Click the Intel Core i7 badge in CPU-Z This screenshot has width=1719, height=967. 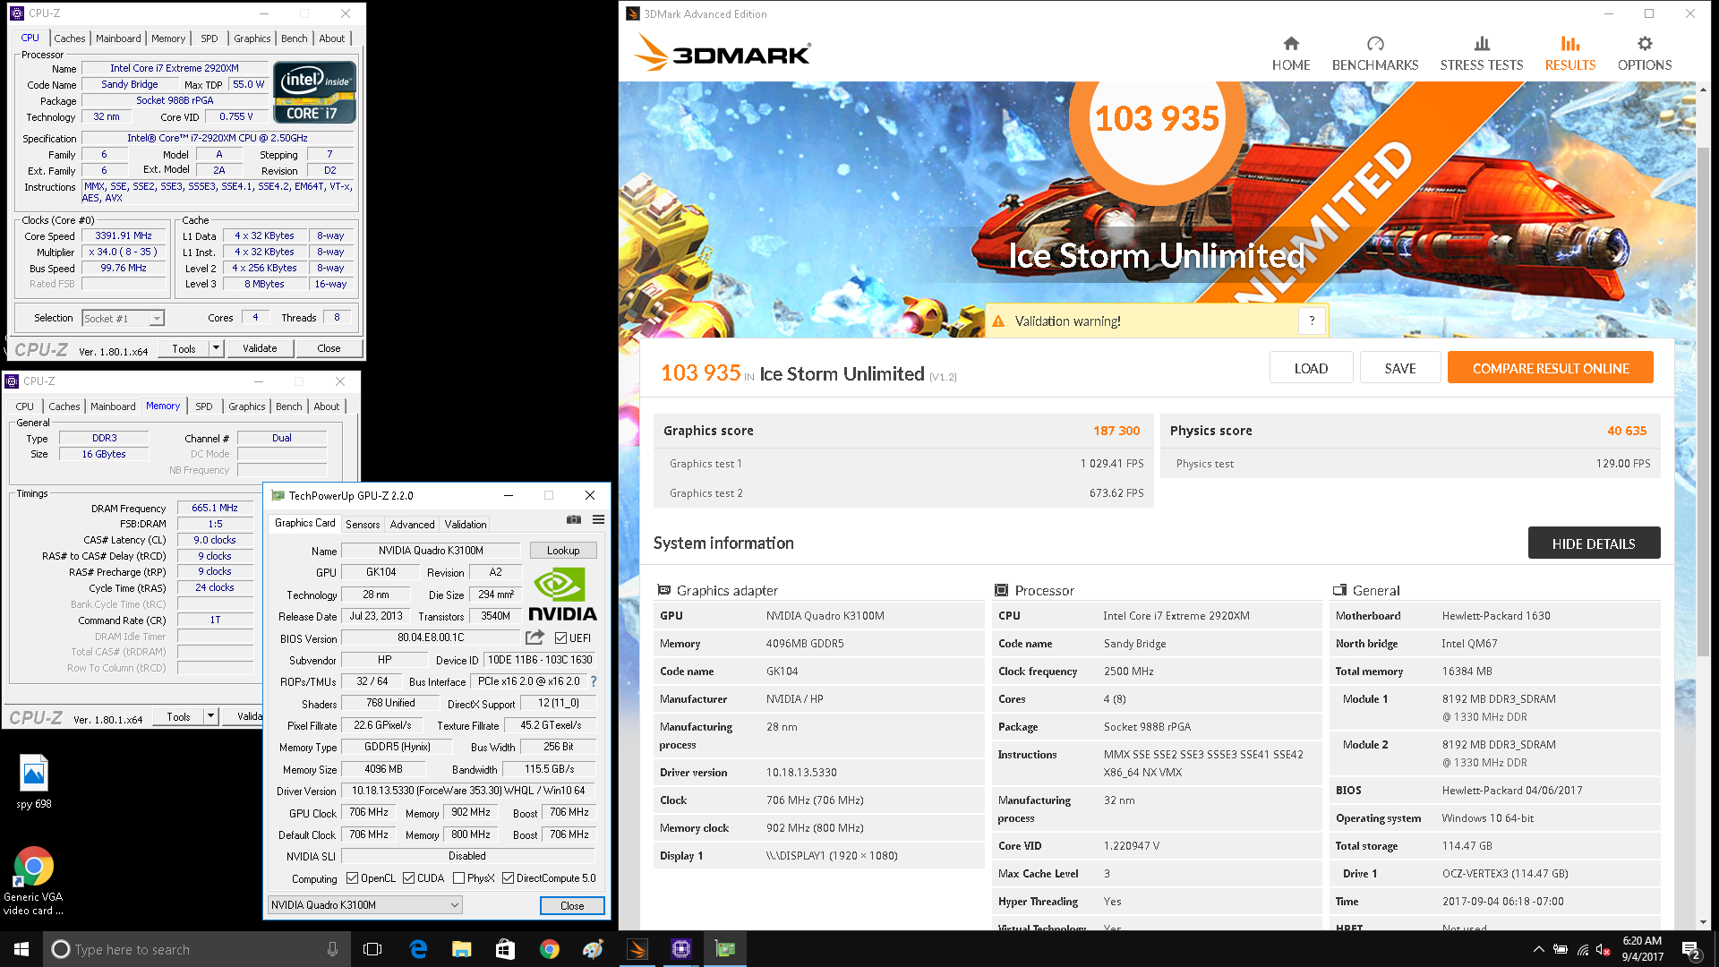pos(314,92)
